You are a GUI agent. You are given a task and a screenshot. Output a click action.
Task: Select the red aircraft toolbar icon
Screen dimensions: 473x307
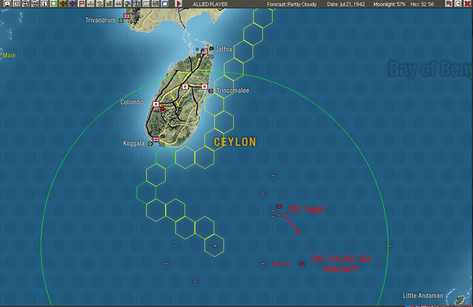(x=62, y=4)
